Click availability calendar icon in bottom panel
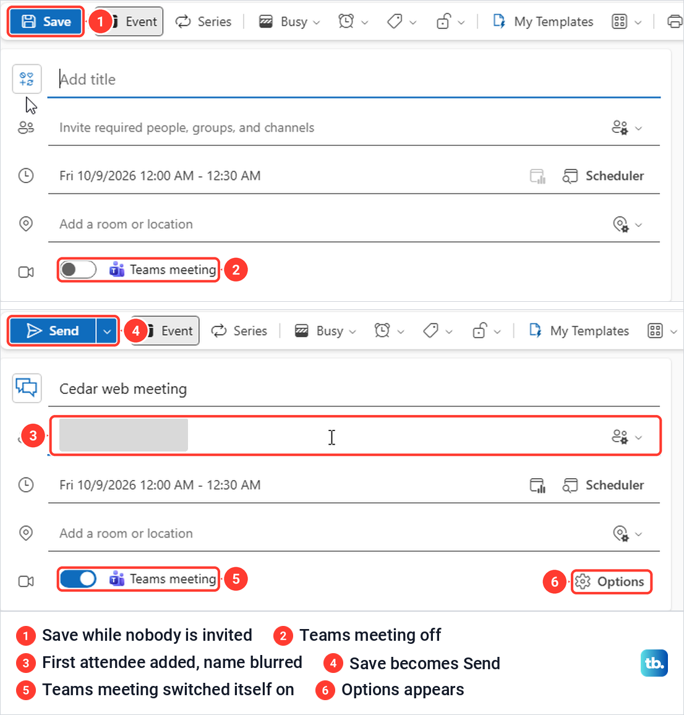The width and height of the screenshot is (684, 715). [x=537, y=485]
